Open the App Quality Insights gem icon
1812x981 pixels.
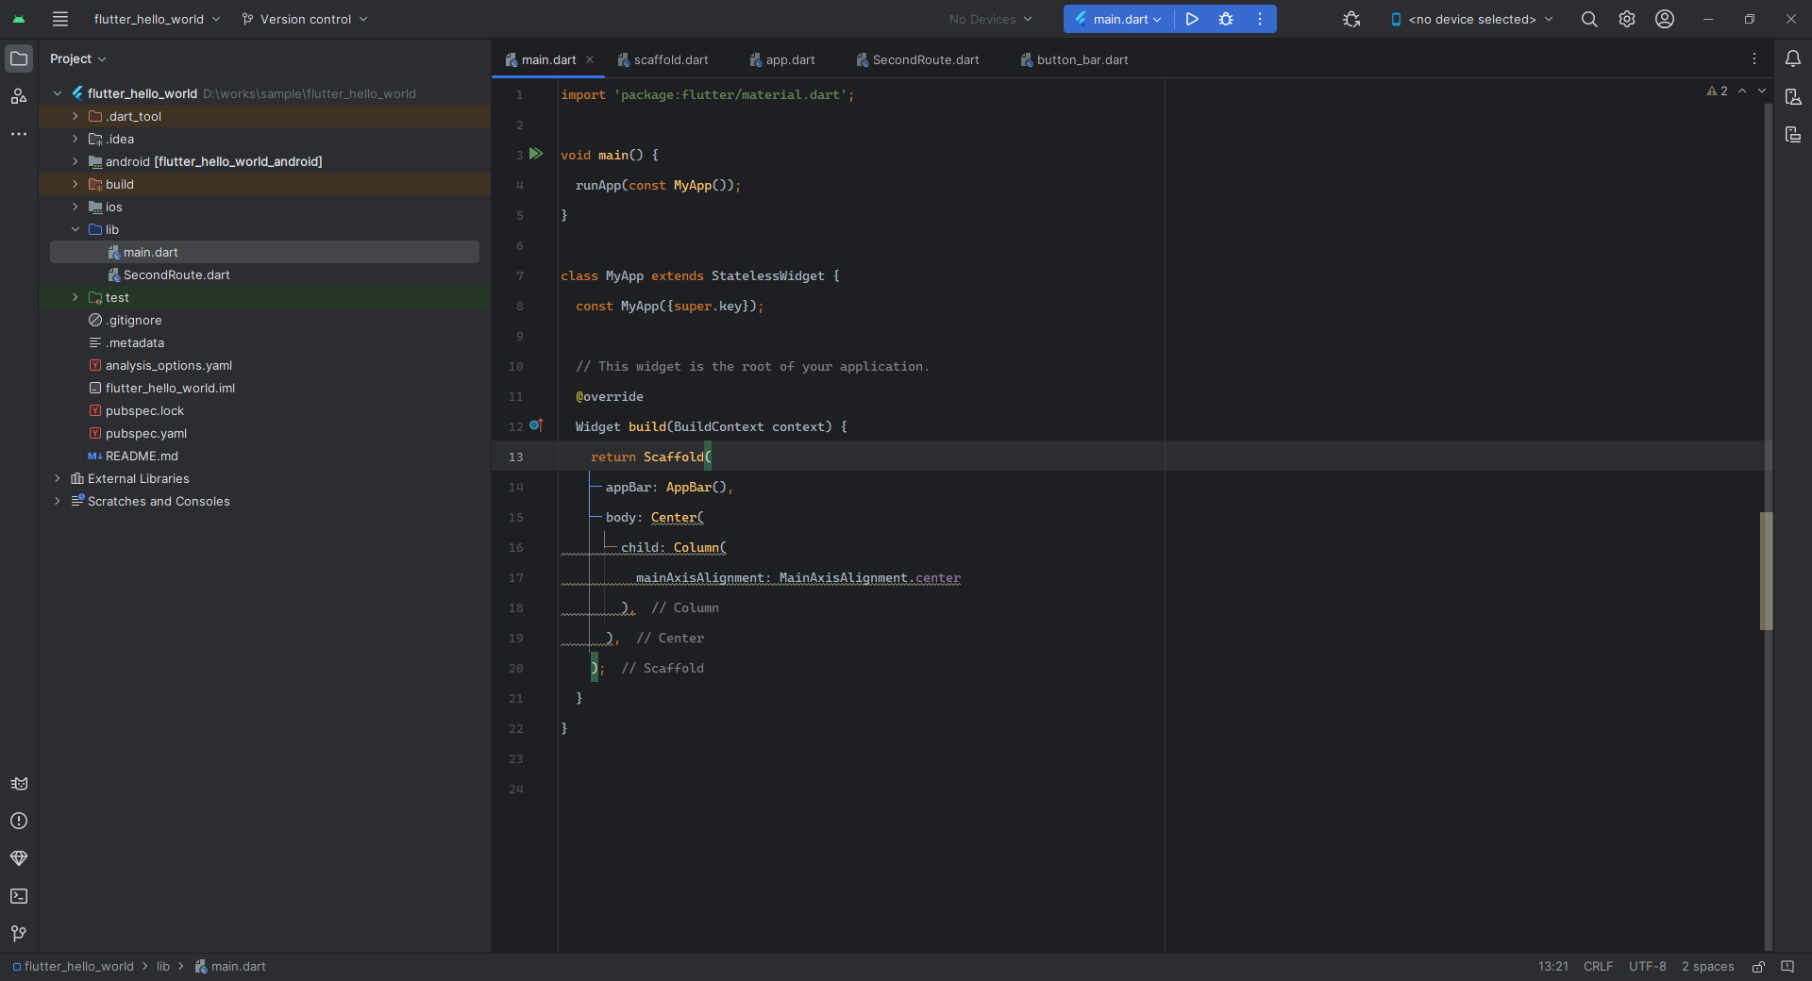[19, 858]
